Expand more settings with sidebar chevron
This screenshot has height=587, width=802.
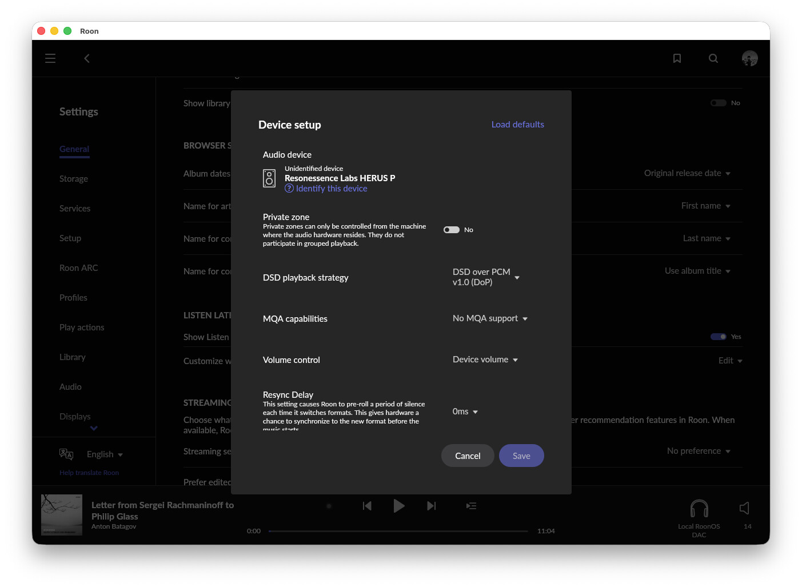coord(94,428)
